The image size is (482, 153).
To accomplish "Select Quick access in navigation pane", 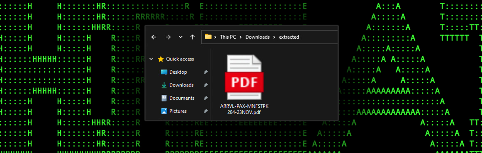I will click(180, 59).
